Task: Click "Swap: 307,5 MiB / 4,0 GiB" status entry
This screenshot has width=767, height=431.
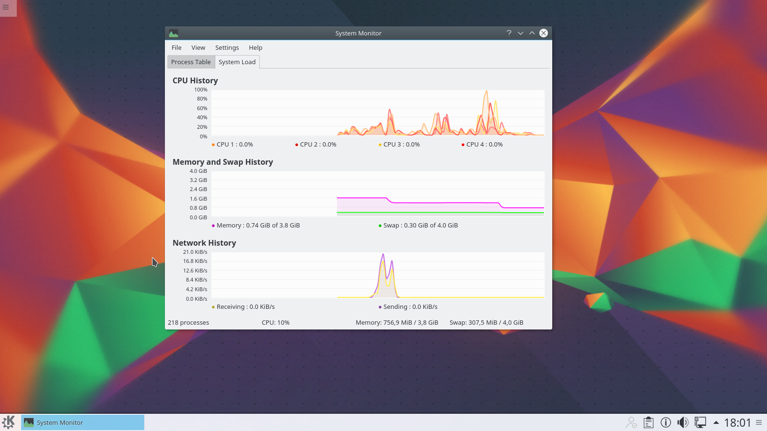Action: pyautogui.click(x=487, y=323)
